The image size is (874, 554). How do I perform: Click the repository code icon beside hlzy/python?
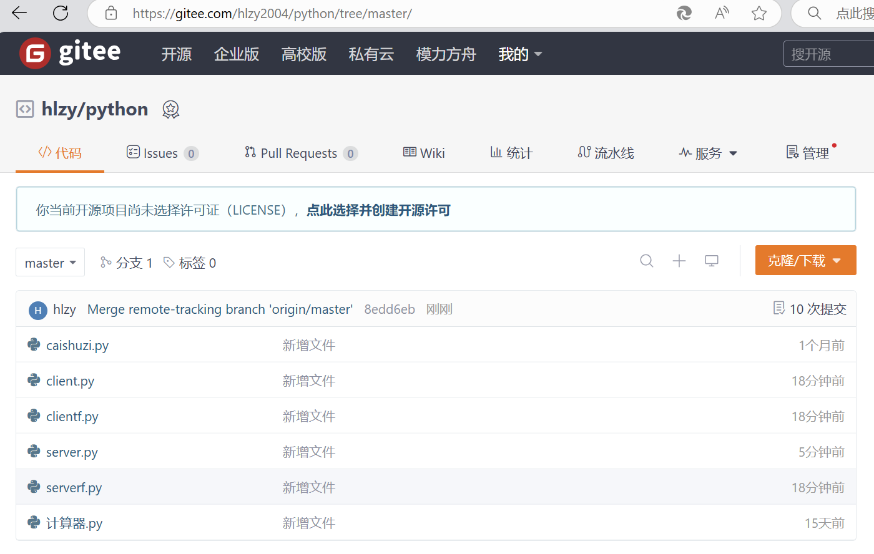(25, 109)
